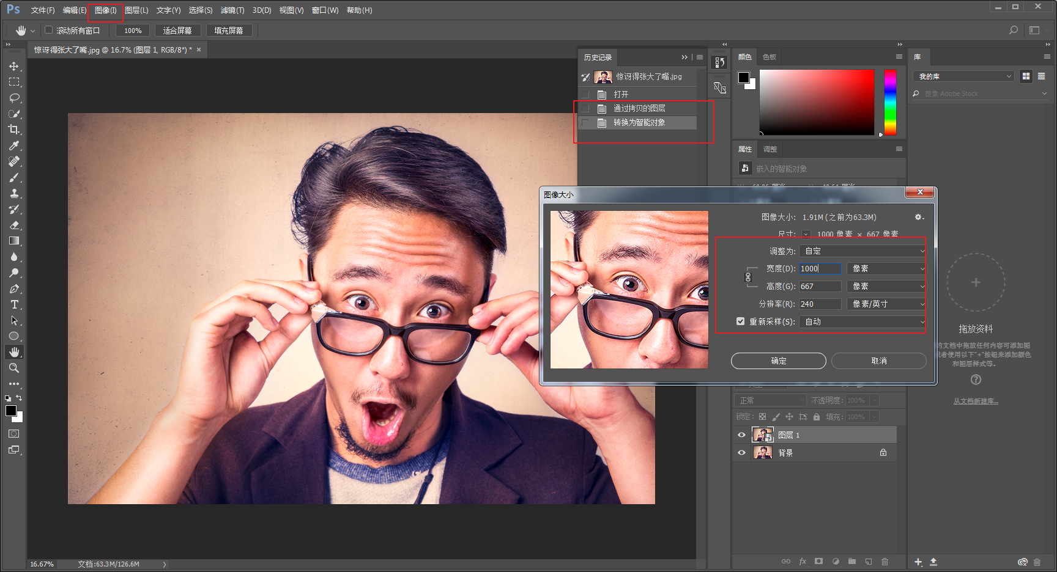Hide the 背景 layer
Viewport: 1057px width, 572px height.
tap(741, 453)
